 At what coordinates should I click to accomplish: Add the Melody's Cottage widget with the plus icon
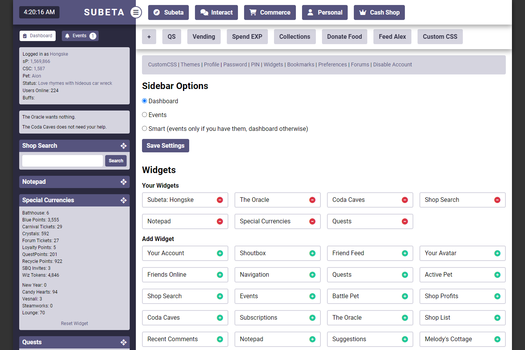pyautogui.click(x=497, y=339)
